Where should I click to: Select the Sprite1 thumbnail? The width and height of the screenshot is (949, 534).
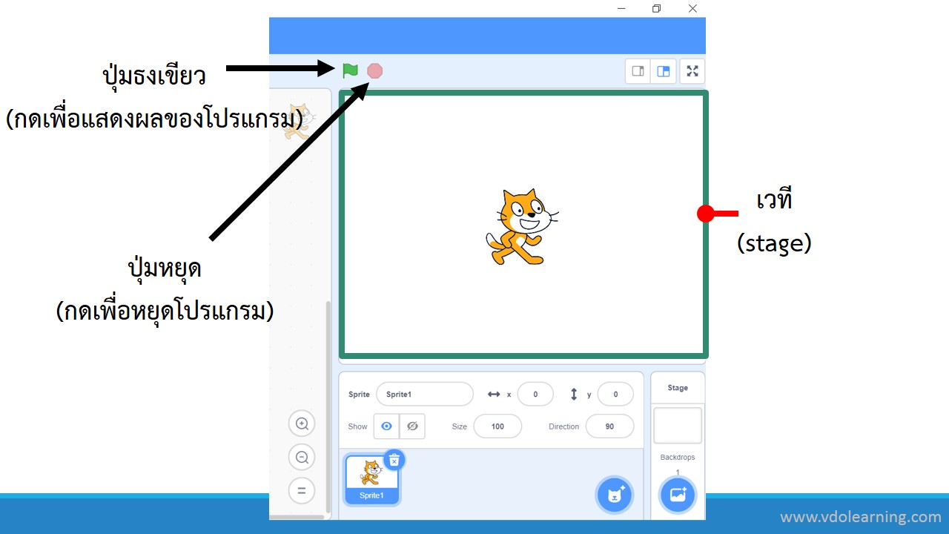371,478
